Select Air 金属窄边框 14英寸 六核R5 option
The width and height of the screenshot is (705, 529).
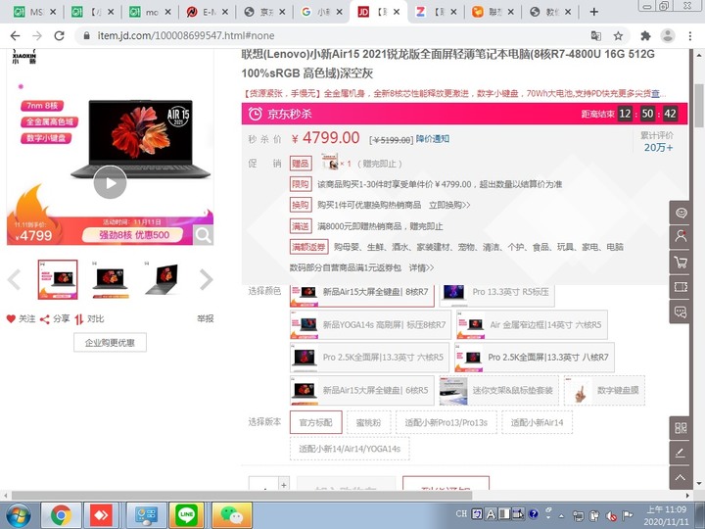coord(532,325)
